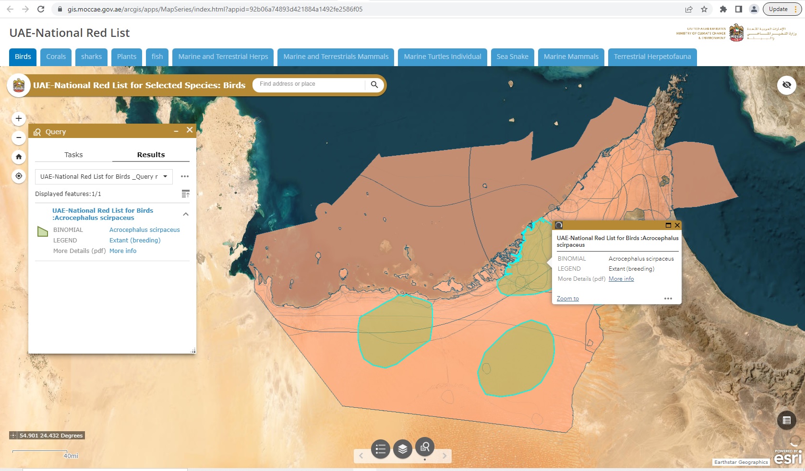
Task: Find my location on map
Action: click(x=19, y=176)
